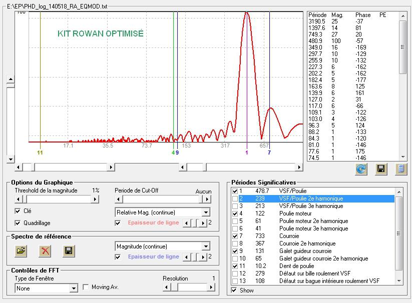The image size is (412, 303).
Task: Decrease FFT Resolution with left arrow
Action: coord(167,287)
